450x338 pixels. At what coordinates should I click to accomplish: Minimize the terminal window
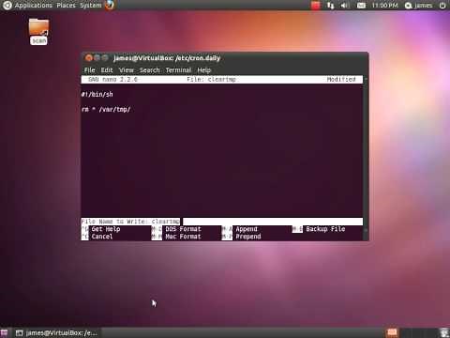tap(97, 57)
